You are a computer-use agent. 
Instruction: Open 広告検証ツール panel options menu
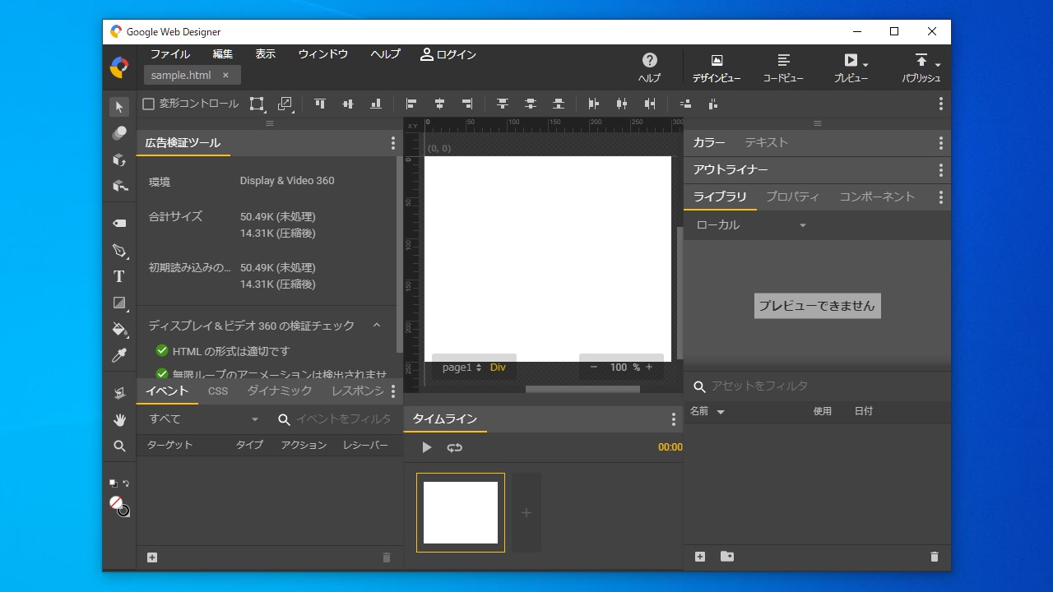(393, 143)
